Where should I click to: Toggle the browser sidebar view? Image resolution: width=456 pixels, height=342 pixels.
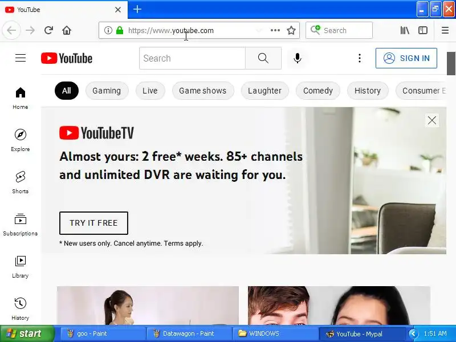pos(423,30)
